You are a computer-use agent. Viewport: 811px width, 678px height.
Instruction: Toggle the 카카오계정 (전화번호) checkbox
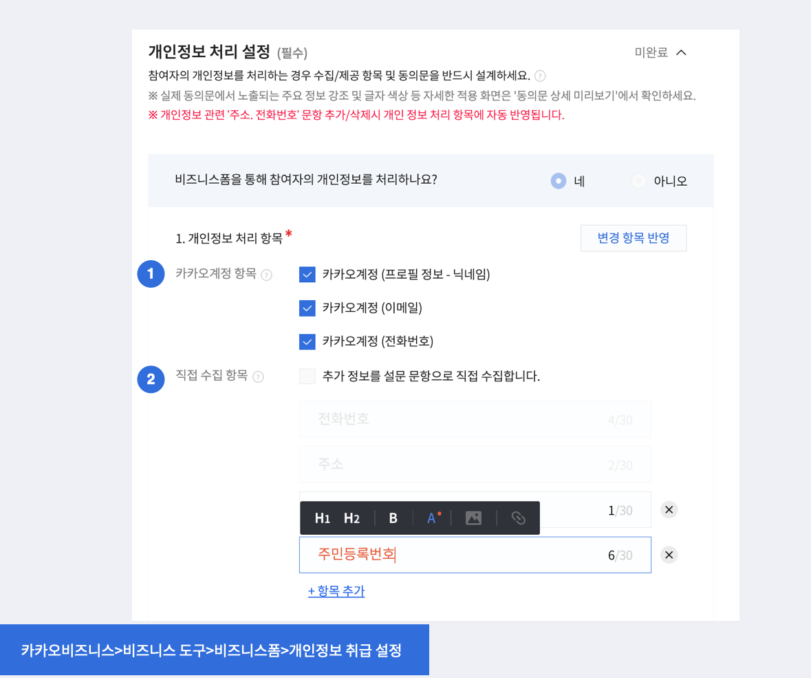[307, 341]
